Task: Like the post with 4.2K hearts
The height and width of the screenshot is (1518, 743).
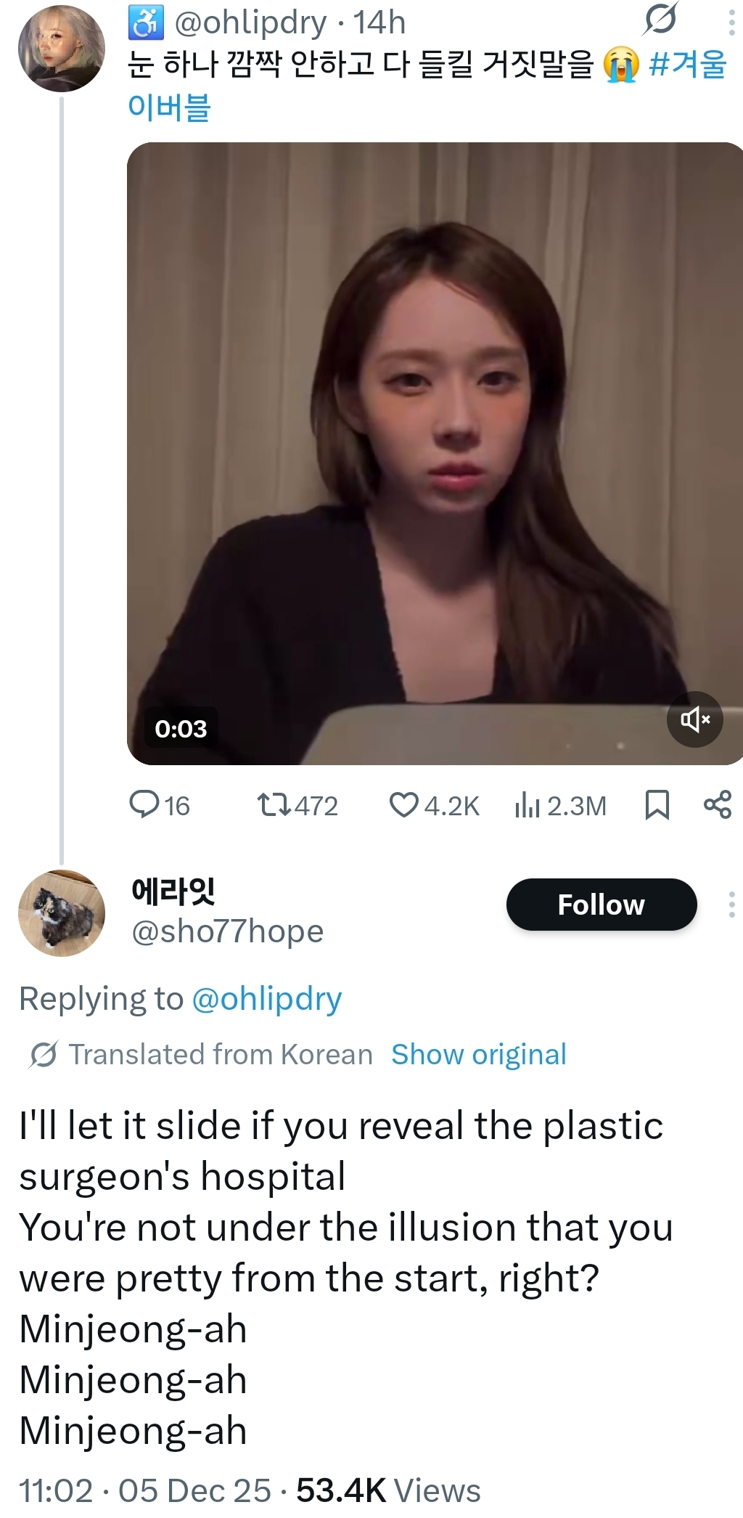Action: click(x=403, y=804)
